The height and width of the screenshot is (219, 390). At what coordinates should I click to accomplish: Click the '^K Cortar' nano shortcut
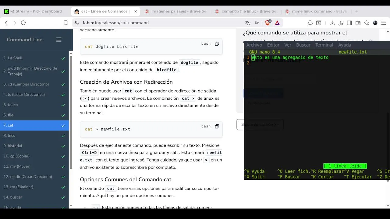[x=322, y=177]
